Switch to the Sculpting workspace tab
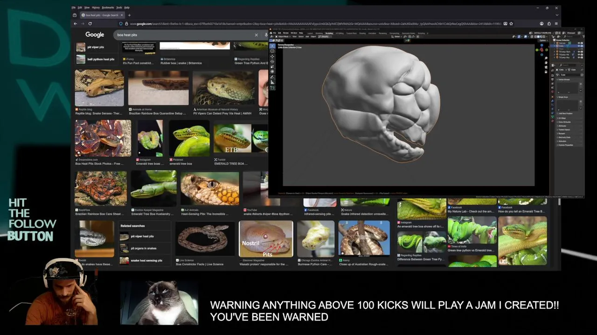The width and height of the screenshot is (597, 335). [x=329, y=33]
